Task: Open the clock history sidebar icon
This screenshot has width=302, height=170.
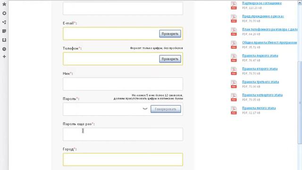Action: click(x=4, y=49)
